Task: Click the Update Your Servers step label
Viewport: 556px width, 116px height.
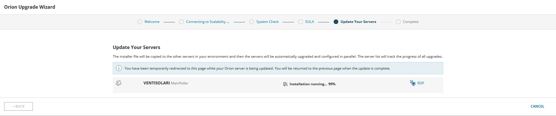Action: 358,22
